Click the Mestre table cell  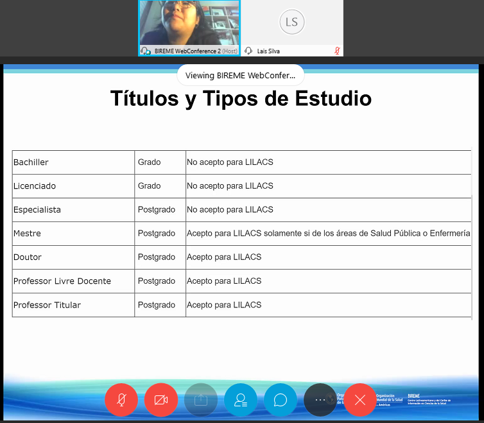pyautogui.click(x=73, y=234)
